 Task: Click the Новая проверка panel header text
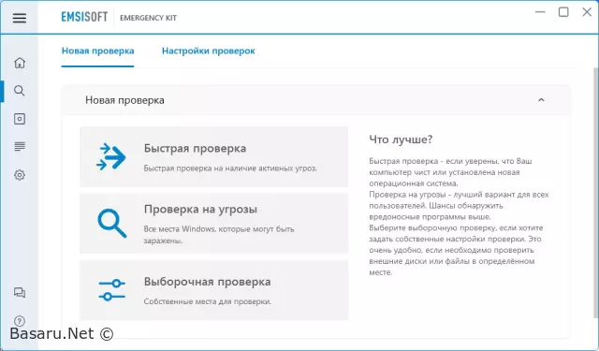click(124, 100)
